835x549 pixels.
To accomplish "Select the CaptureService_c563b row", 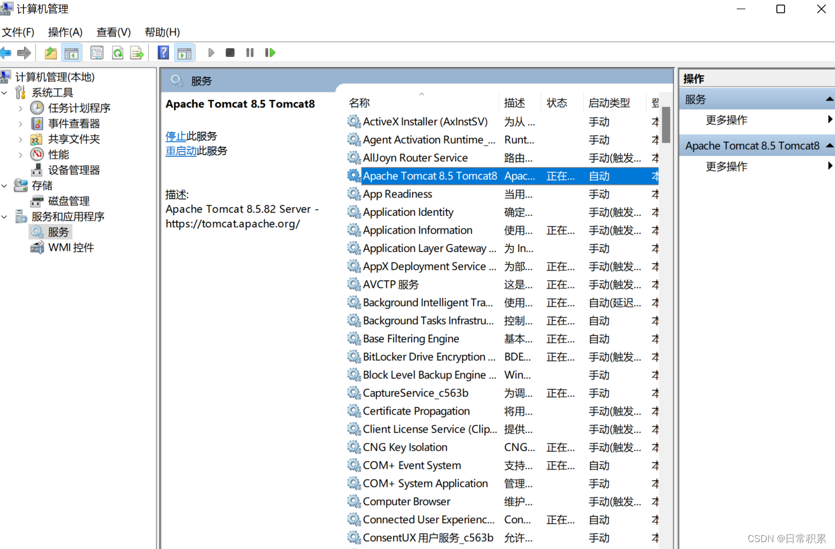I will coord(503,393).
